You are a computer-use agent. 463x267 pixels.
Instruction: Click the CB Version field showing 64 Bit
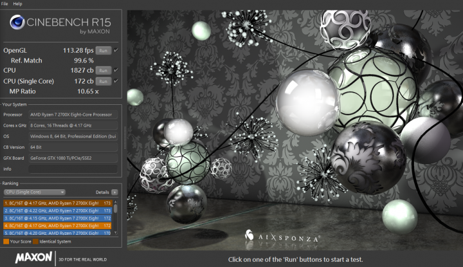point(73,147)
